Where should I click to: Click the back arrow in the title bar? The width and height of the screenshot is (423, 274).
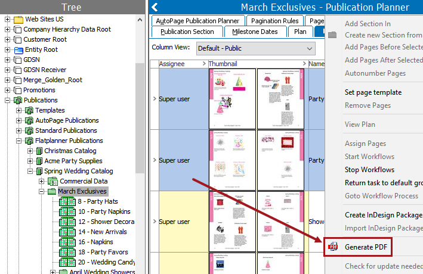click(155, 7)
